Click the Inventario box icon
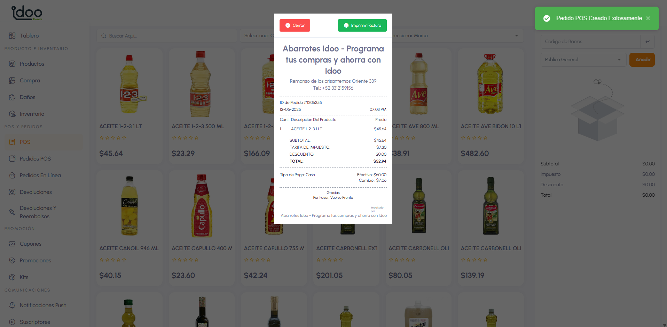The image size is (667, 327). click(x=12, y=114)
